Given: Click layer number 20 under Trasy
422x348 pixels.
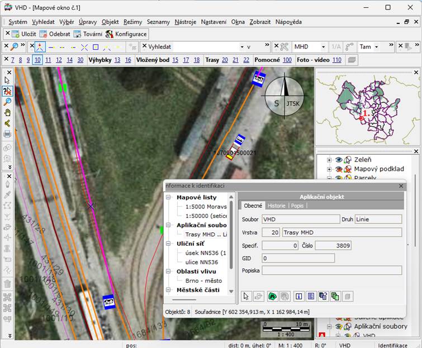Looking at the screenshot, I should pos(225,60).
